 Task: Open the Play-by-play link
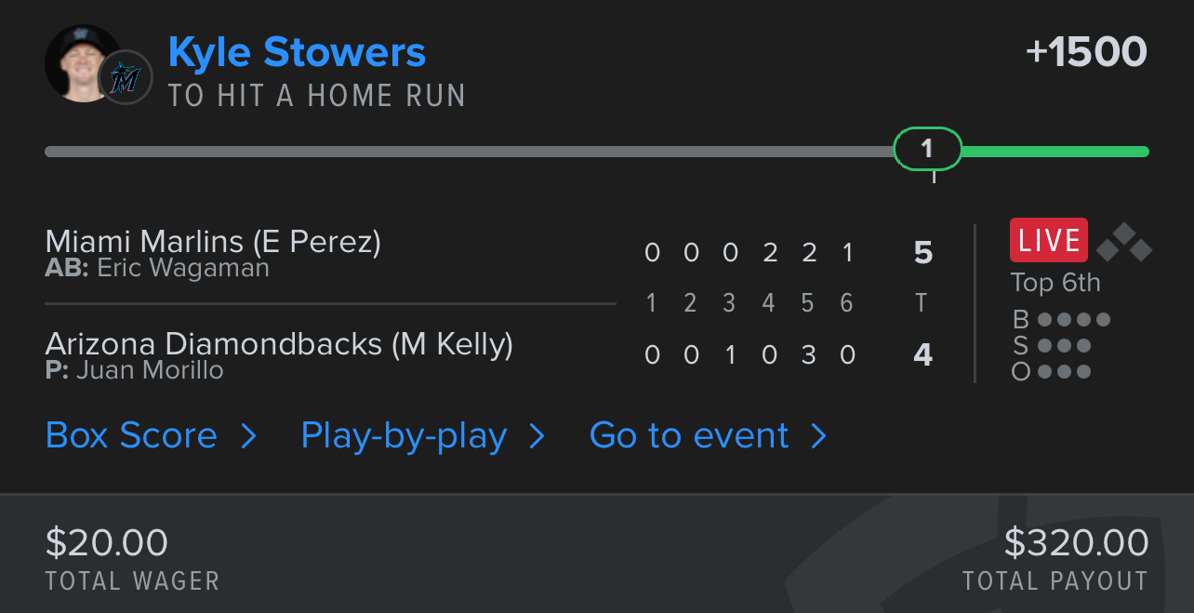[404, 435]
